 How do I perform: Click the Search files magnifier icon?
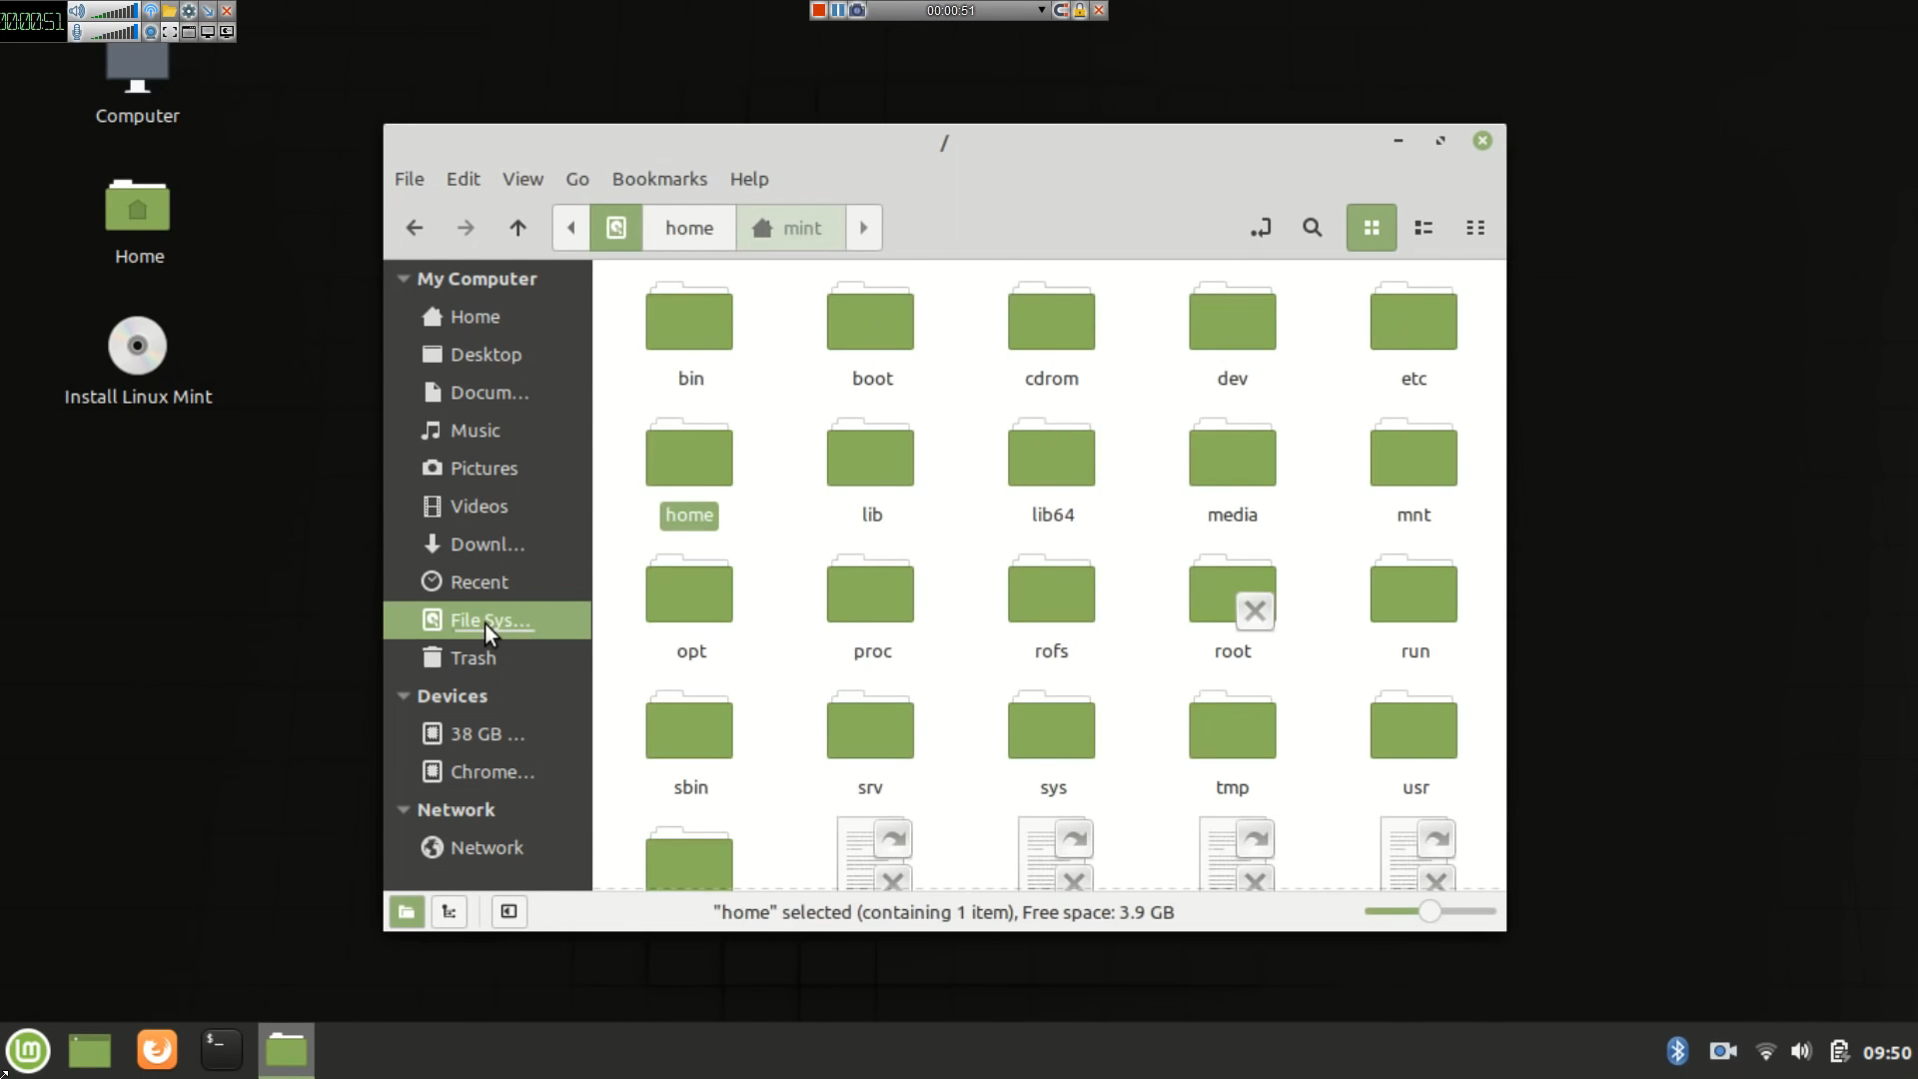[1312, 228]
